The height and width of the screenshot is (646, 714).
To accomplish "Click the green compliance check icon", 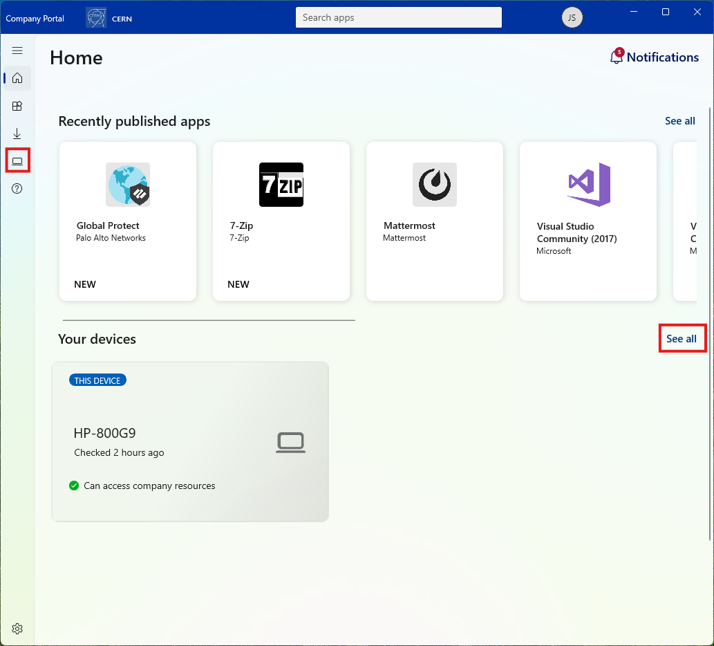I will point(74,486).
